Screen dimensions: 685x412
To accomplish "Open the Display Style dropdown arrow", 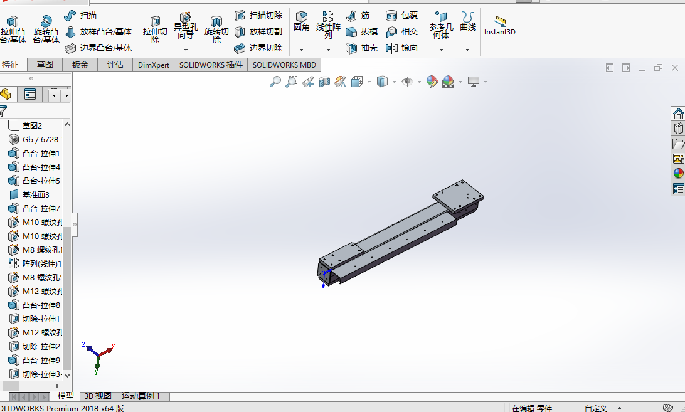I will [x=394, y=82].
